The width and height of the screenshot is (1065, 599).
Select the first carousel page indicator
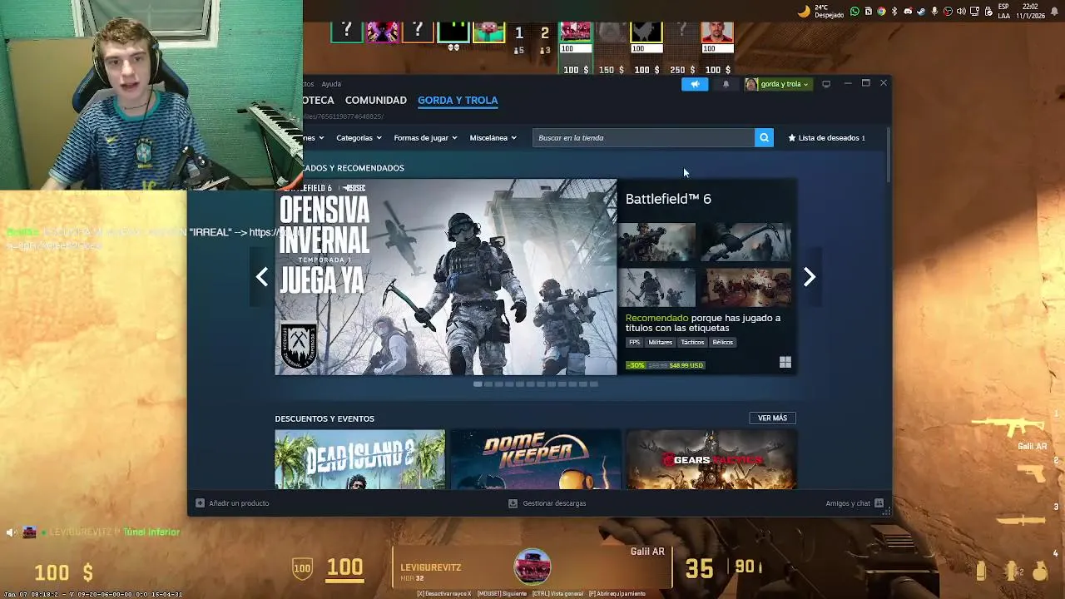coord(478,384)
